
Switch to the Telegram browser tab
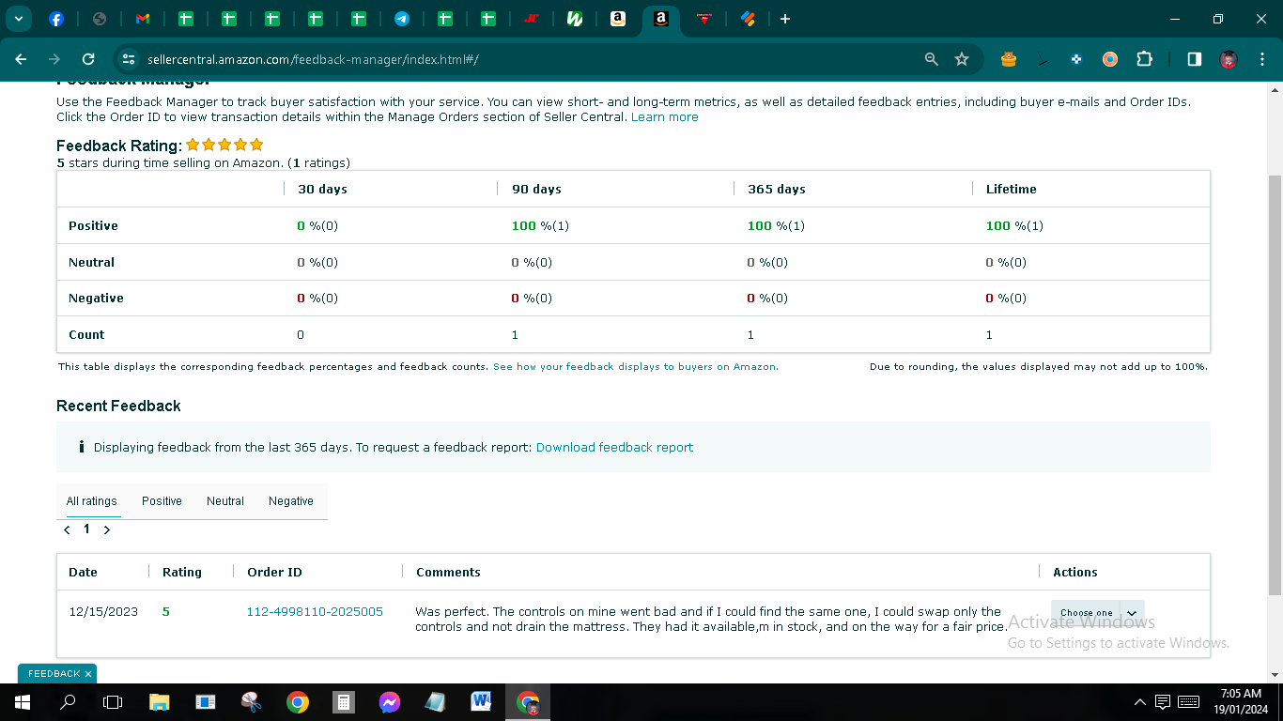coord(402,19)
